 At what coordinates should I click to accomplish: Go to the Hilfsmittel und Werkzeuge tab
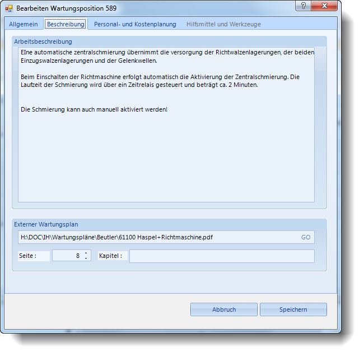tap(223, 24)
